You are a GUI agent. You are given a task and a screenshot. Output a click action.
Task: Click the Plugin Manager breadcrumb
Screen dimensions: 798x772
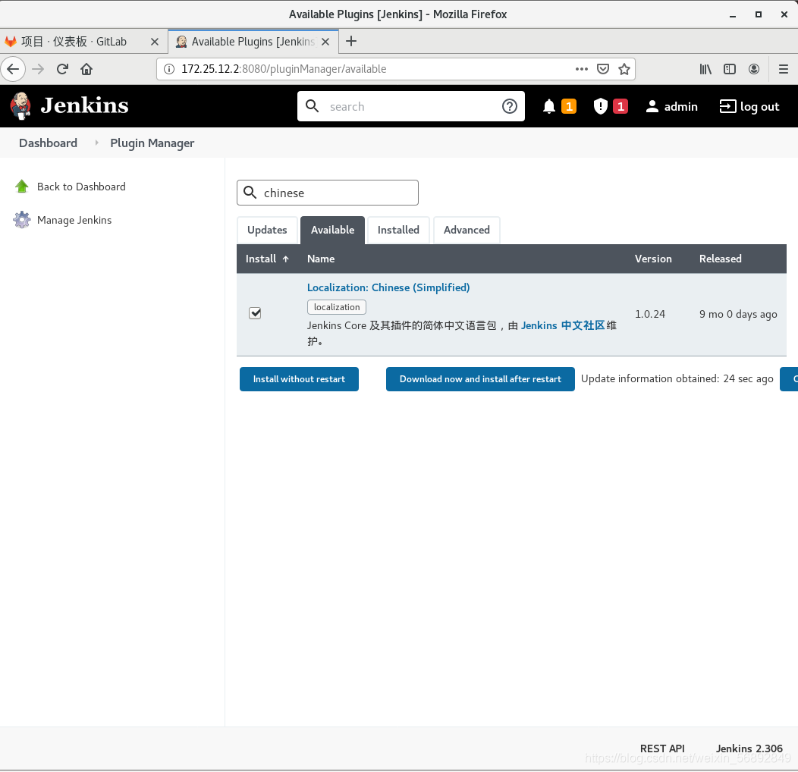pyautogui.click(x=152, y=143)
